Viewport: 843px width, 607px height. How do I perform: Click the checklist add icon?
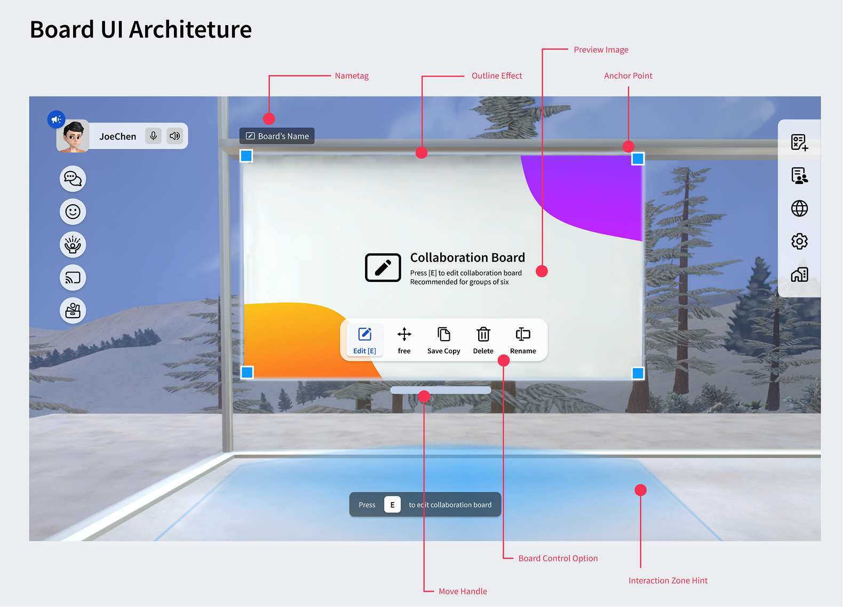(799, 142)
